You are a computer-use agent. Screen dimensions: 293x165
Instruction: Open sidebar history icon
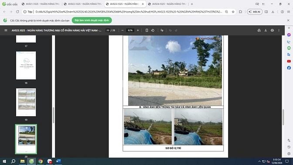pos(289,147)
